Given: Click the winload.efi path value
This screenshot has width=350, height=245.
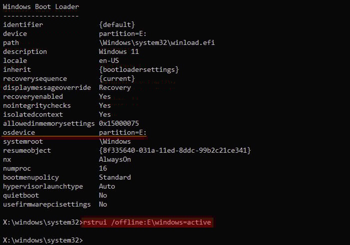Looking at the screenshot, I should pyautogui.click(x=157, y=42).
